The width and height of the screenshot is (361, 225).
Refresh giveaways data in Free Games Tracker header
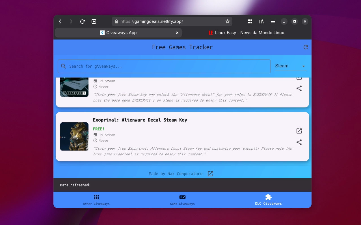306,47
